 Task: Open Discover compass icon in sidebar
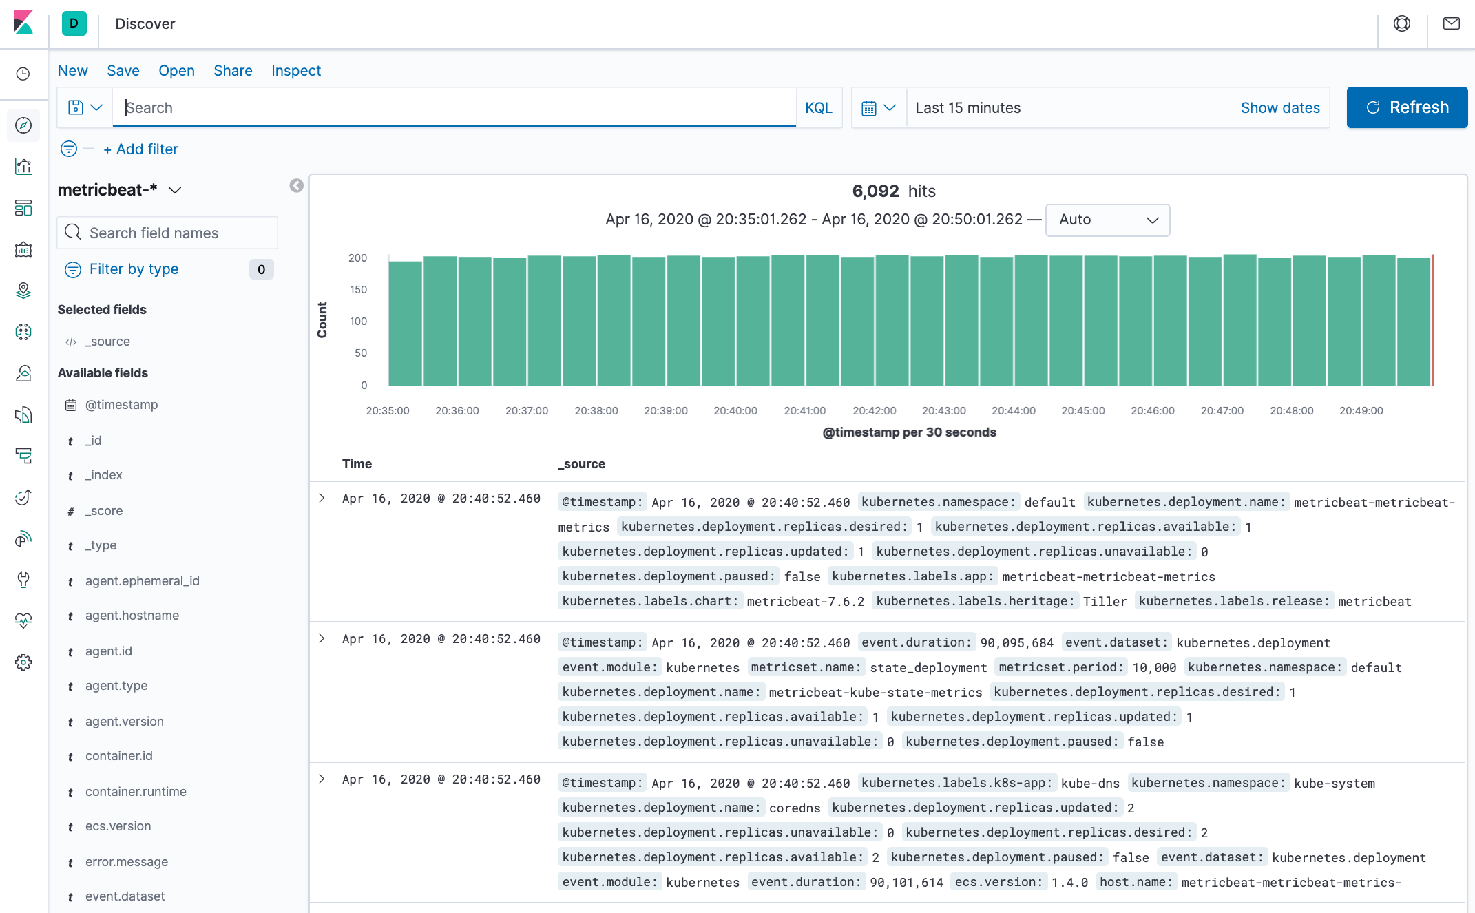23,125
